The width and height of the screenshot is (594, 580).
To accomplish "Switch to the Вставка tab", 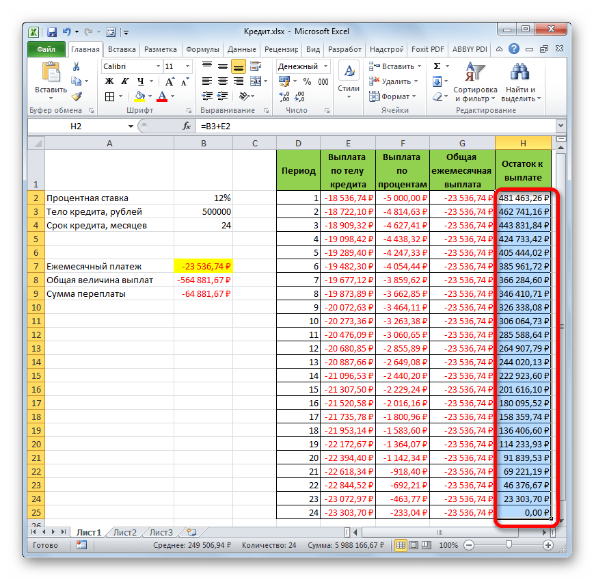I will (x=122, y=49).
